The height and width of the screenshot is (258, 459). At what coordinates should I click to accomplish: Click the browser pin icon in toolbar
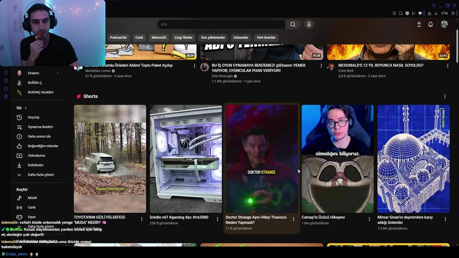[394, 13]
